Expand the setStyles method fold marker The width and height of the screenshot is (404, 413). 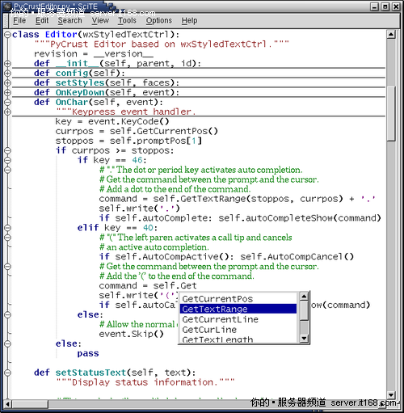coord(7,83)
